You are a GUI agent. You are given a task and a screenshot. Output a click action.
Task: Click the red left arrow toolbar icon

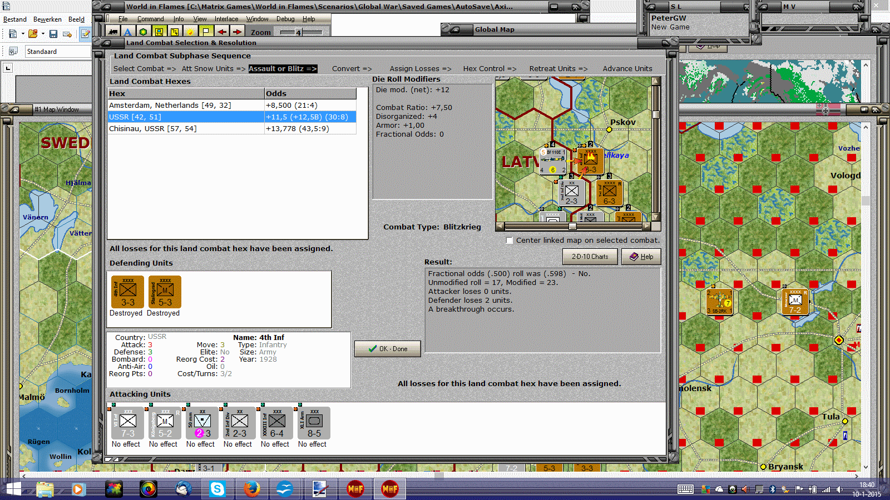click(221, 32)
